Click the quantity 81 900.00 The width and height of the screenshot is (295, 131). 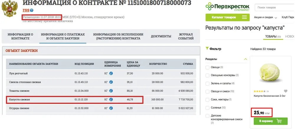[157, 108]
